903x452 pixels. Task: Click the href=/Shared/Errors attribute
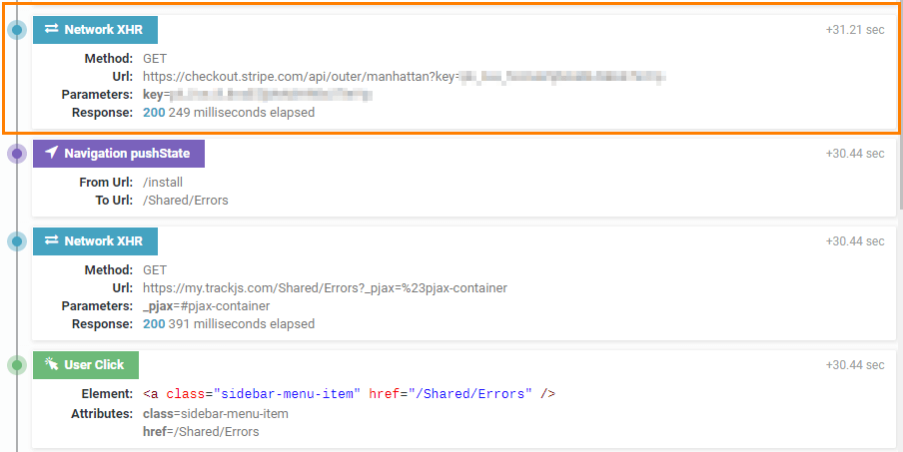click(201, 432)
